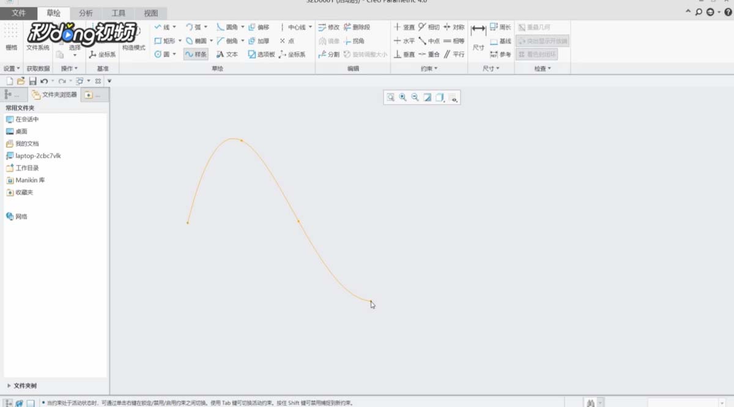The height and width of the screenshot is (407, 734).
Task: Choose the 文本 text tool
Action: coord(227,54)
